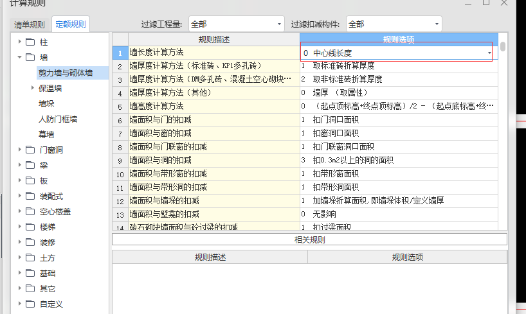This screenshot has width=526, height=314.
Task: Click 规则选项 header in lower related-rules table
Action: [407, 257]
